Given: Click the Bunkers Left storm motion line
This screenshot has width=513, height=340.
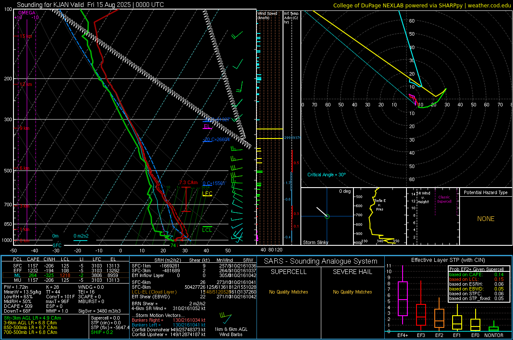Looking at the screenshot, I should point(169,325).
